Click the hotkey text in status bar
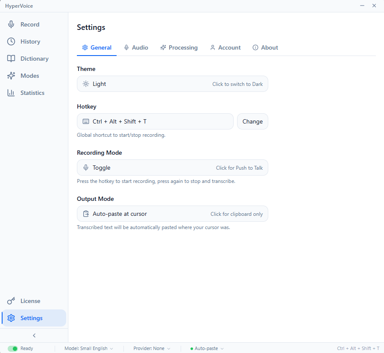Screen dimensions: 384x353 pyautogui.click(x=358, y=348)
